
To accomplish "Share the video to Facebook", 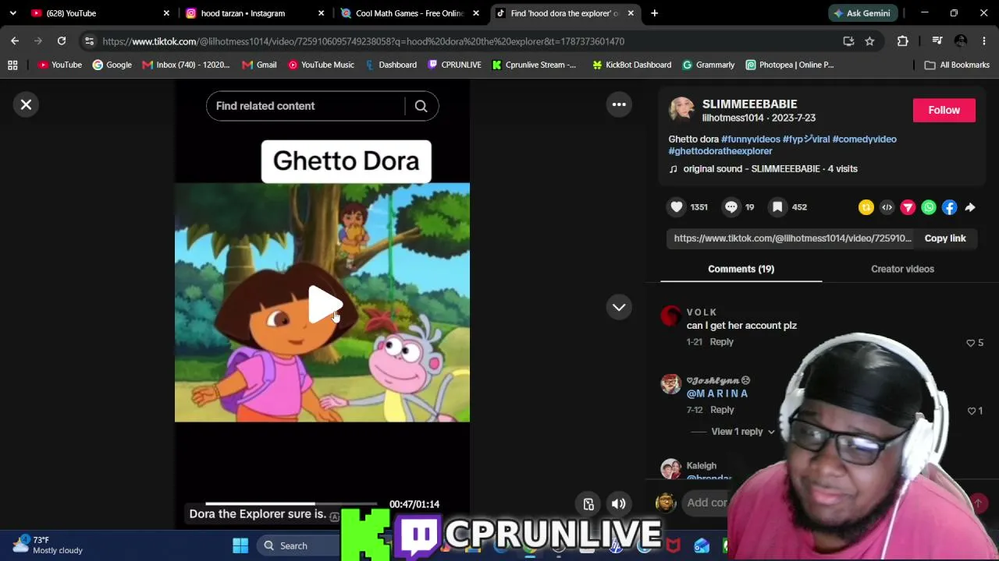I will pos(949,207).
